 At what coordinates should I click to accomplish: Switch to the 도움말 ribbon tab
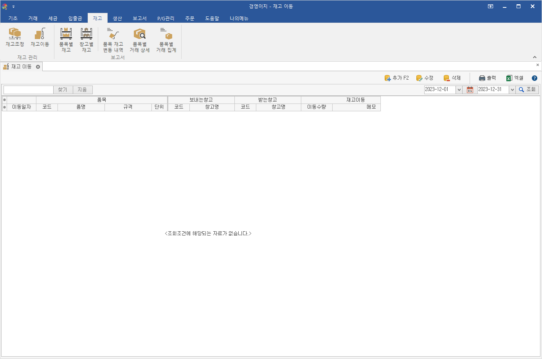point(212,18)
